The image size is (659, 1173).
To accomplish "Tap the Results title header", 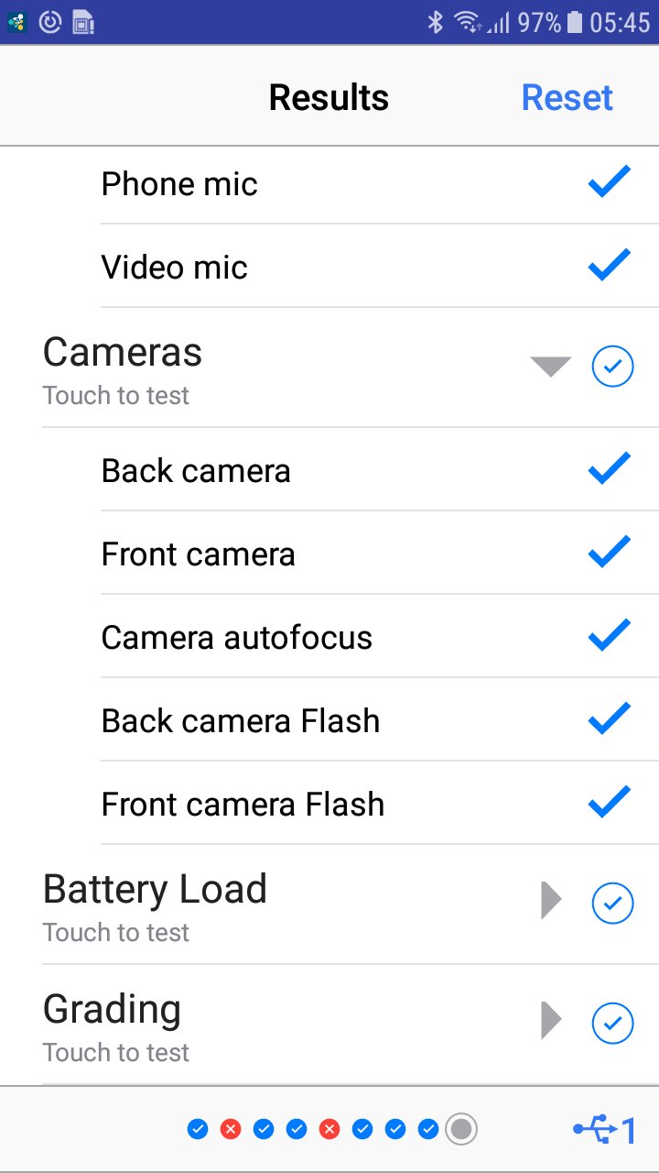I will [329, 97].
